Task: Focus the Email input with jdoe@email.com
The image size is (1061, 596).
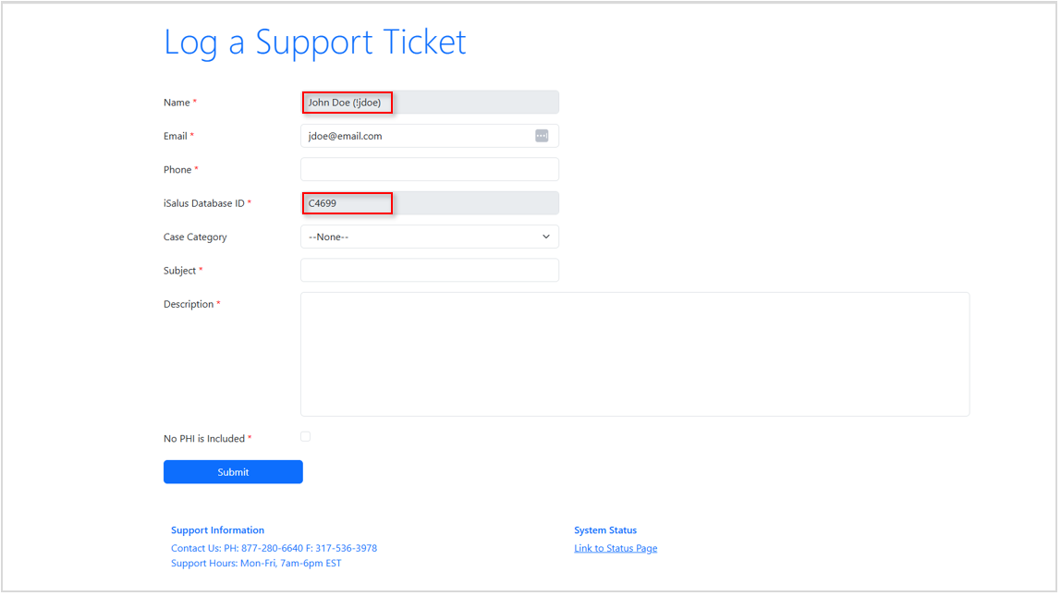Action: click(416, 136)
